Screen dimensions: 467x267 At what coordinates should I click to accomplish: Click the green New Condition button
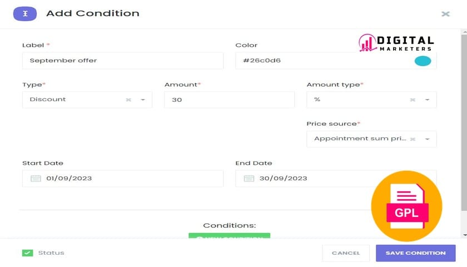click(x=229, y=238)
